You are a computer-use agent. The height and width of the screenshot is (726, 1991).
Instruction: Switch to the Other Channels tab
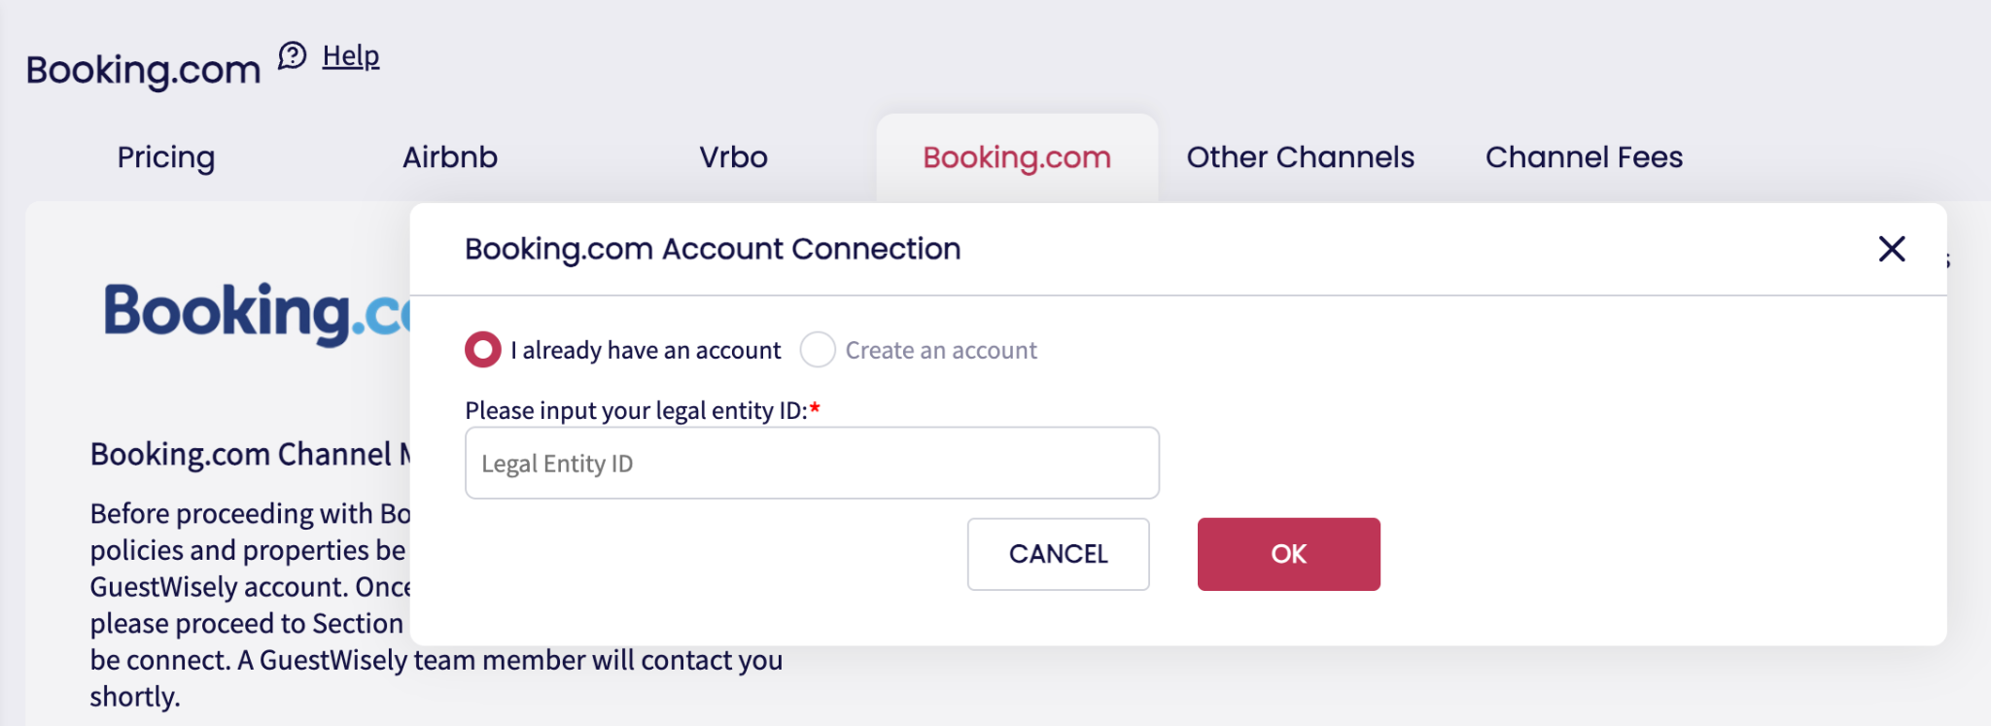click(x=1300, y=157)
